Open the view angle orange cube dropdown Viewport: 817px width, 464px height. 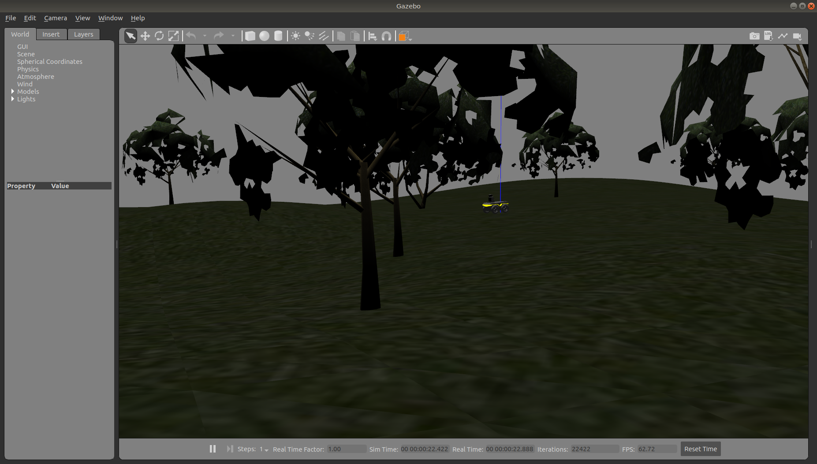405,37
